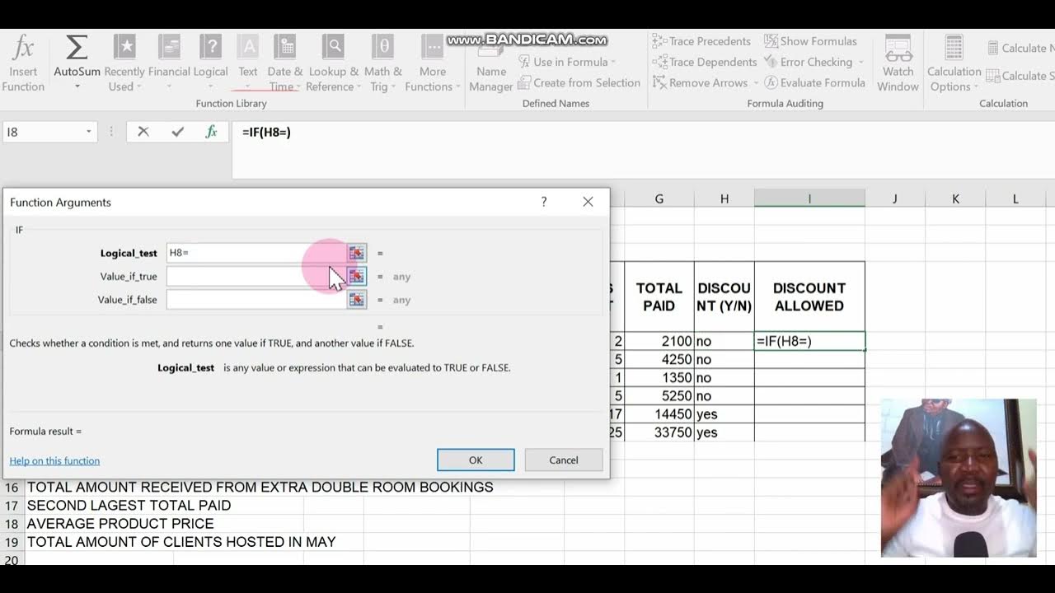1055x593 pixels.
Task: Click the help question mark in dialog
Action: coord(544,202)
